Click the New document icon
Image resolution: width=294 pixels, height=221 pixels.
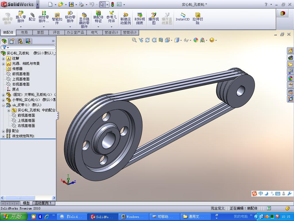click(x=50, y=4)
